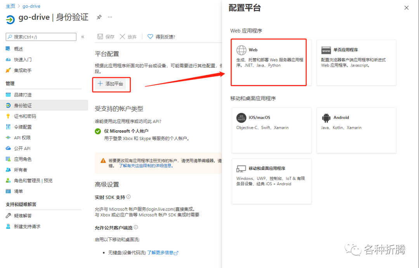Screen dimensions: 419x268
Task: Click the feedback heart icon
Action: click(151, 36)
